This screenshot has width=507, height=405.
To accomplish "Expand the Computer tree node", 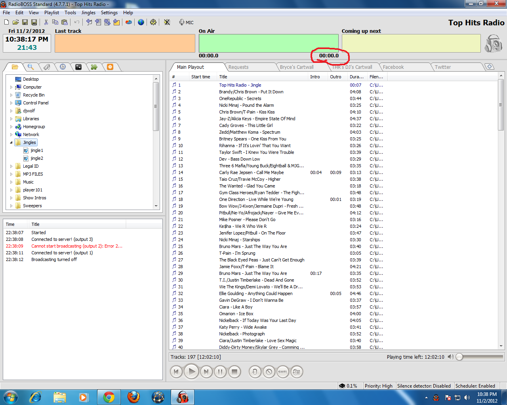I will 11,87.
